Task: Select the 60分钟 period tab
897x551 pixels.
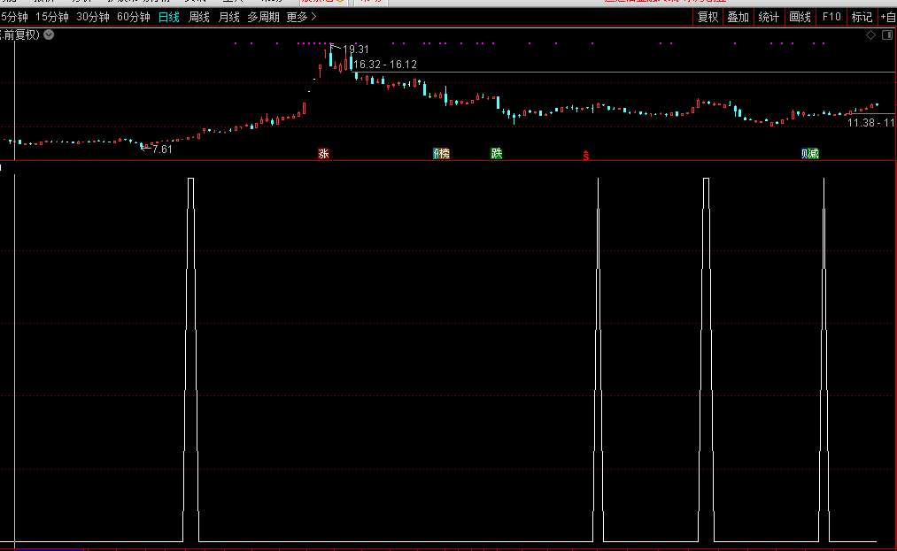Action: [x=134, y=17]
